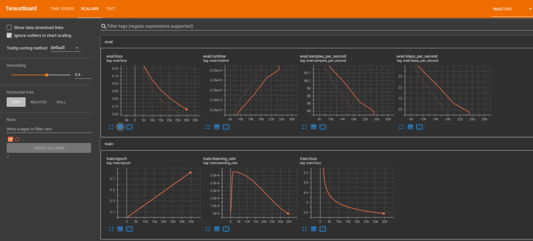Fit domain to data on train/learning_rate

coord(226,229)
